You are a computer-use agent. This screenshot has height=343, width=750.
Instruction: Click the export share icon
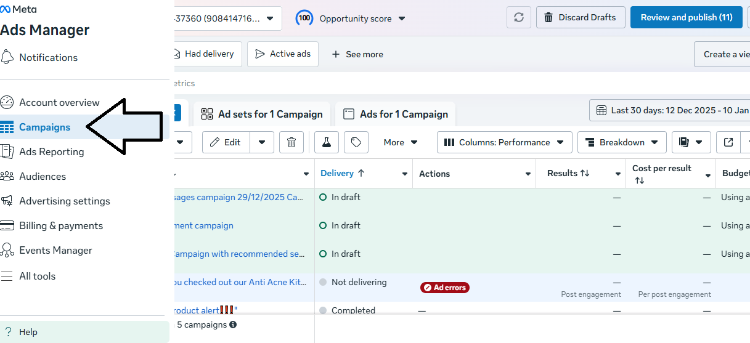(x=728, y=142)
